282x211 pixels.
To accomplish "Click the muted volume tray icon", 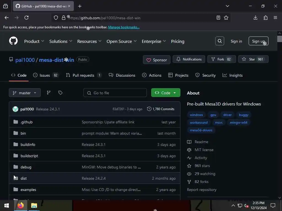I will pos(246,206).
